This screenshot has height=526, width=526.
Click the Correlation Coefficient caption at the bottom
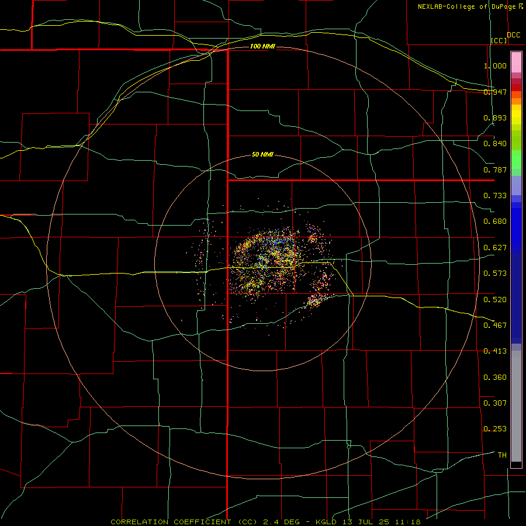click(x=266, y=522)
